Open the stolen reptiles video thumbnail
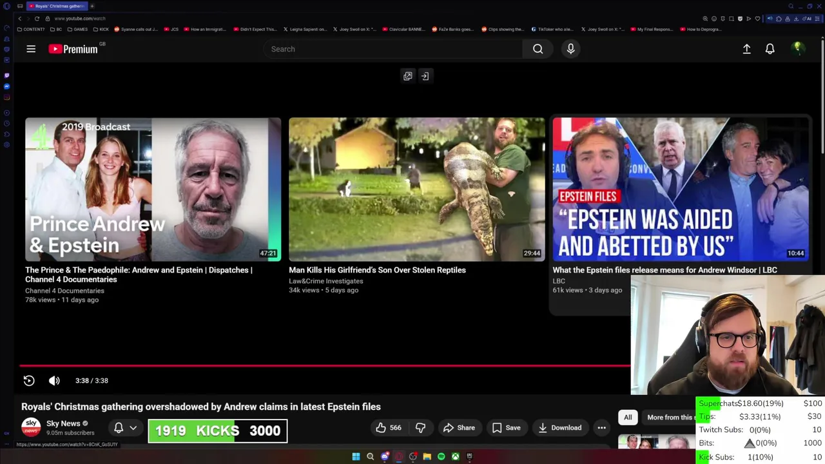Viewport: 825px width, 464px height. pyautogui.click(x=416, y=189)
